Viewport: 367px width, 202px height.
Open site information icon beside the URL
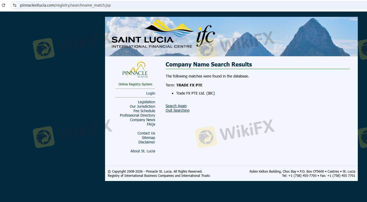[x=15, y=5]
